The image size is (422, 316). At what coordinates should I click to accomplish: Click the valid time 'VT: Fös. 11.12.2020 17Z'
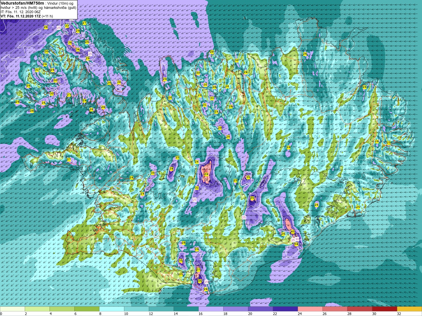point(21,16)
